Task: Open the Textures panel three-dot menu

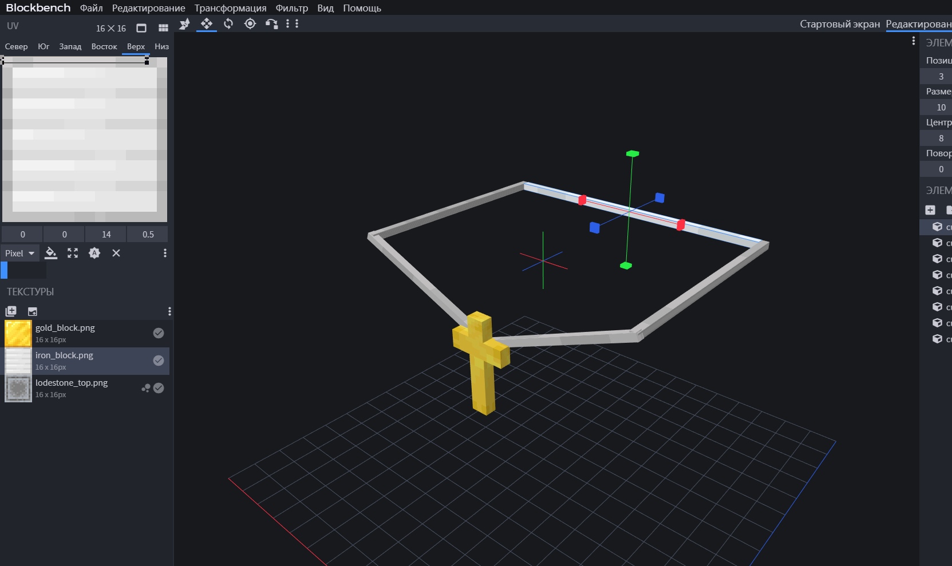Action: coord(169,311)
